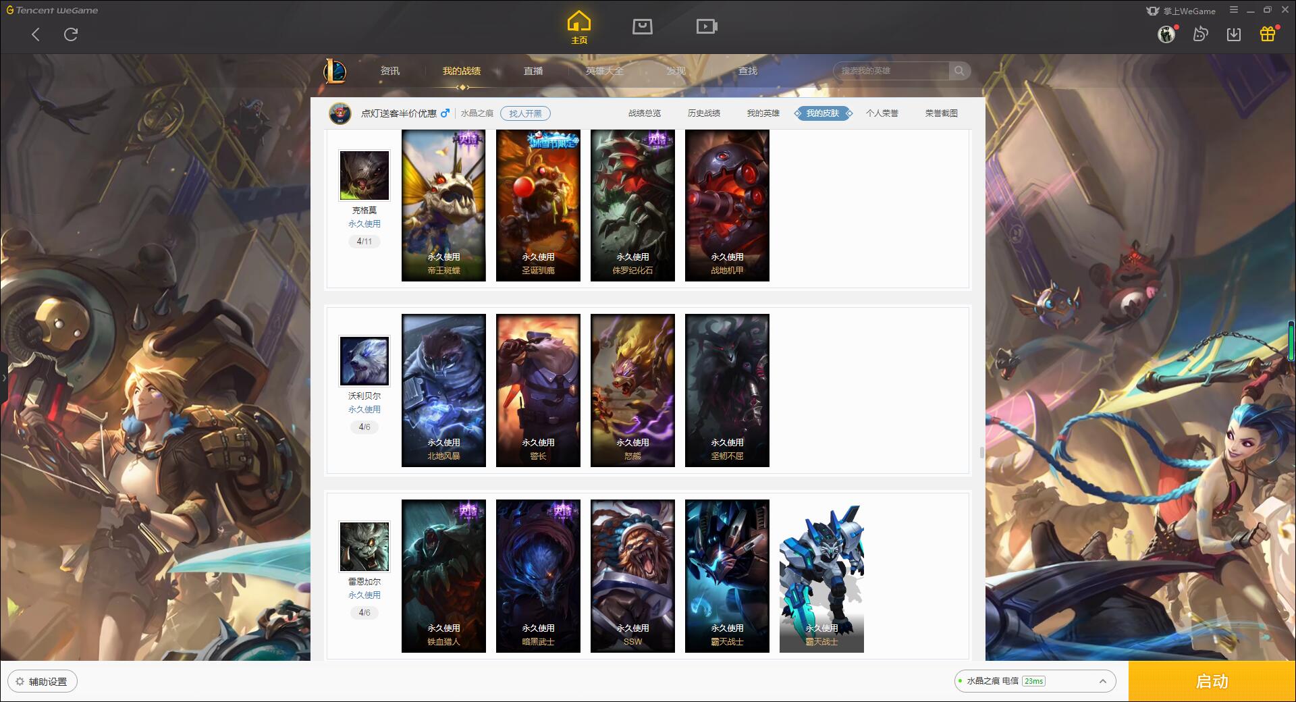1296x702 pixels.
Task: Open the 侏罗纪化石 skin card
Action: 632,205
